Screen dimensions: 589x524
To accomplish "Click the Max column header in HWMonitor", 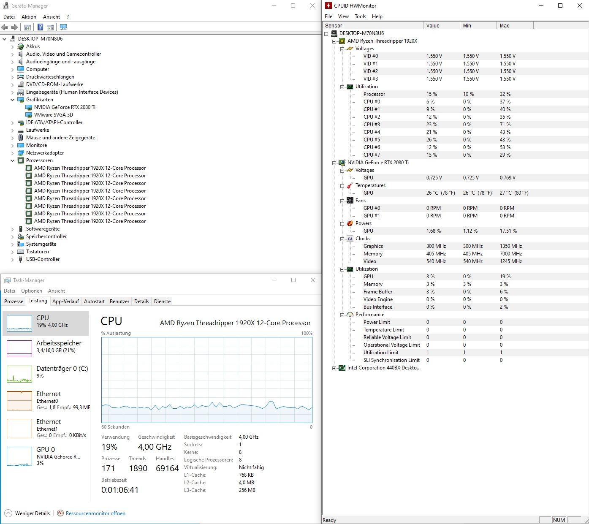I will point(515,26).
